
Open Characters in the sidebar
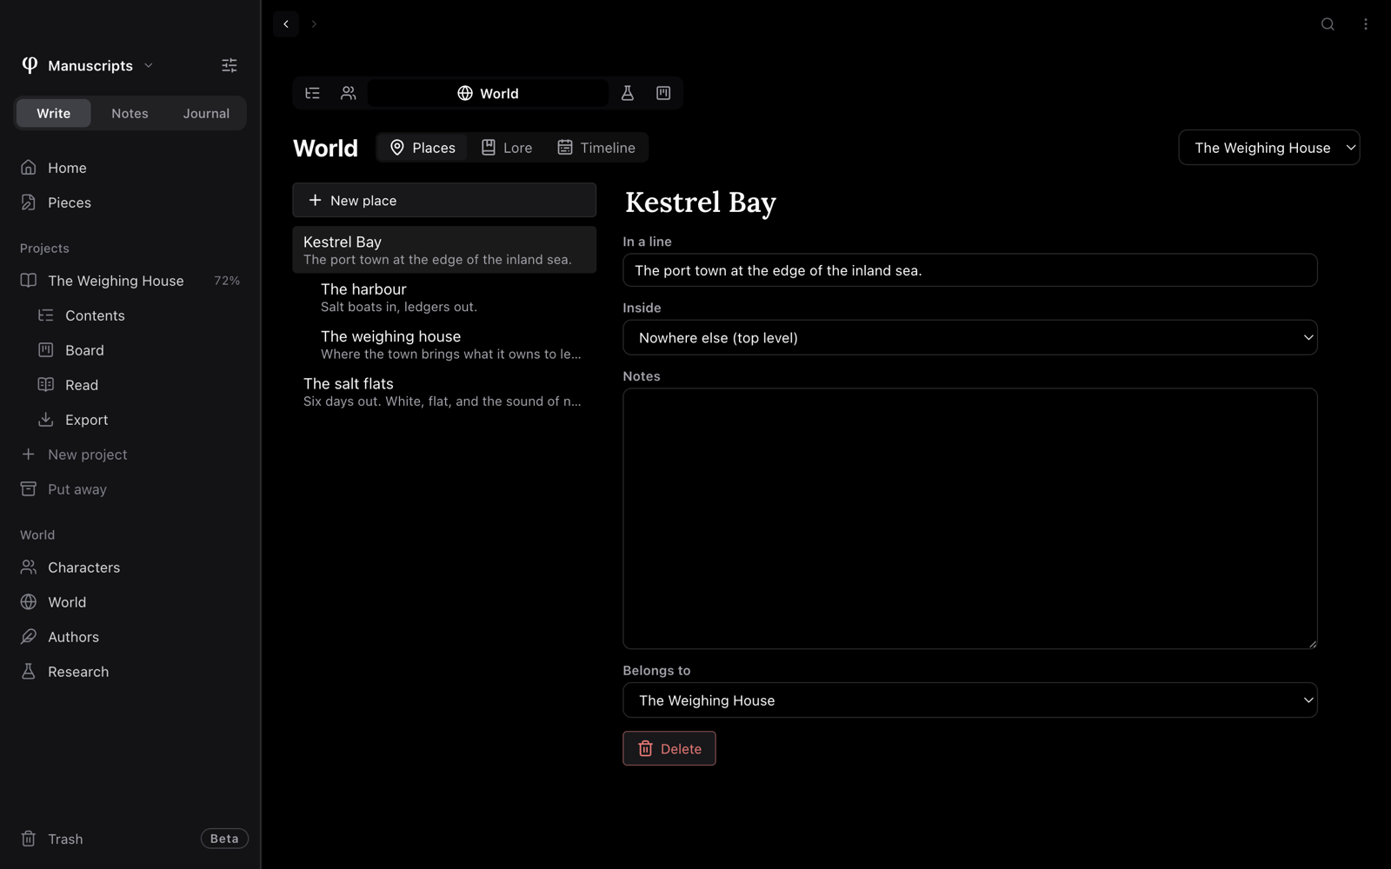pos(130,567)
